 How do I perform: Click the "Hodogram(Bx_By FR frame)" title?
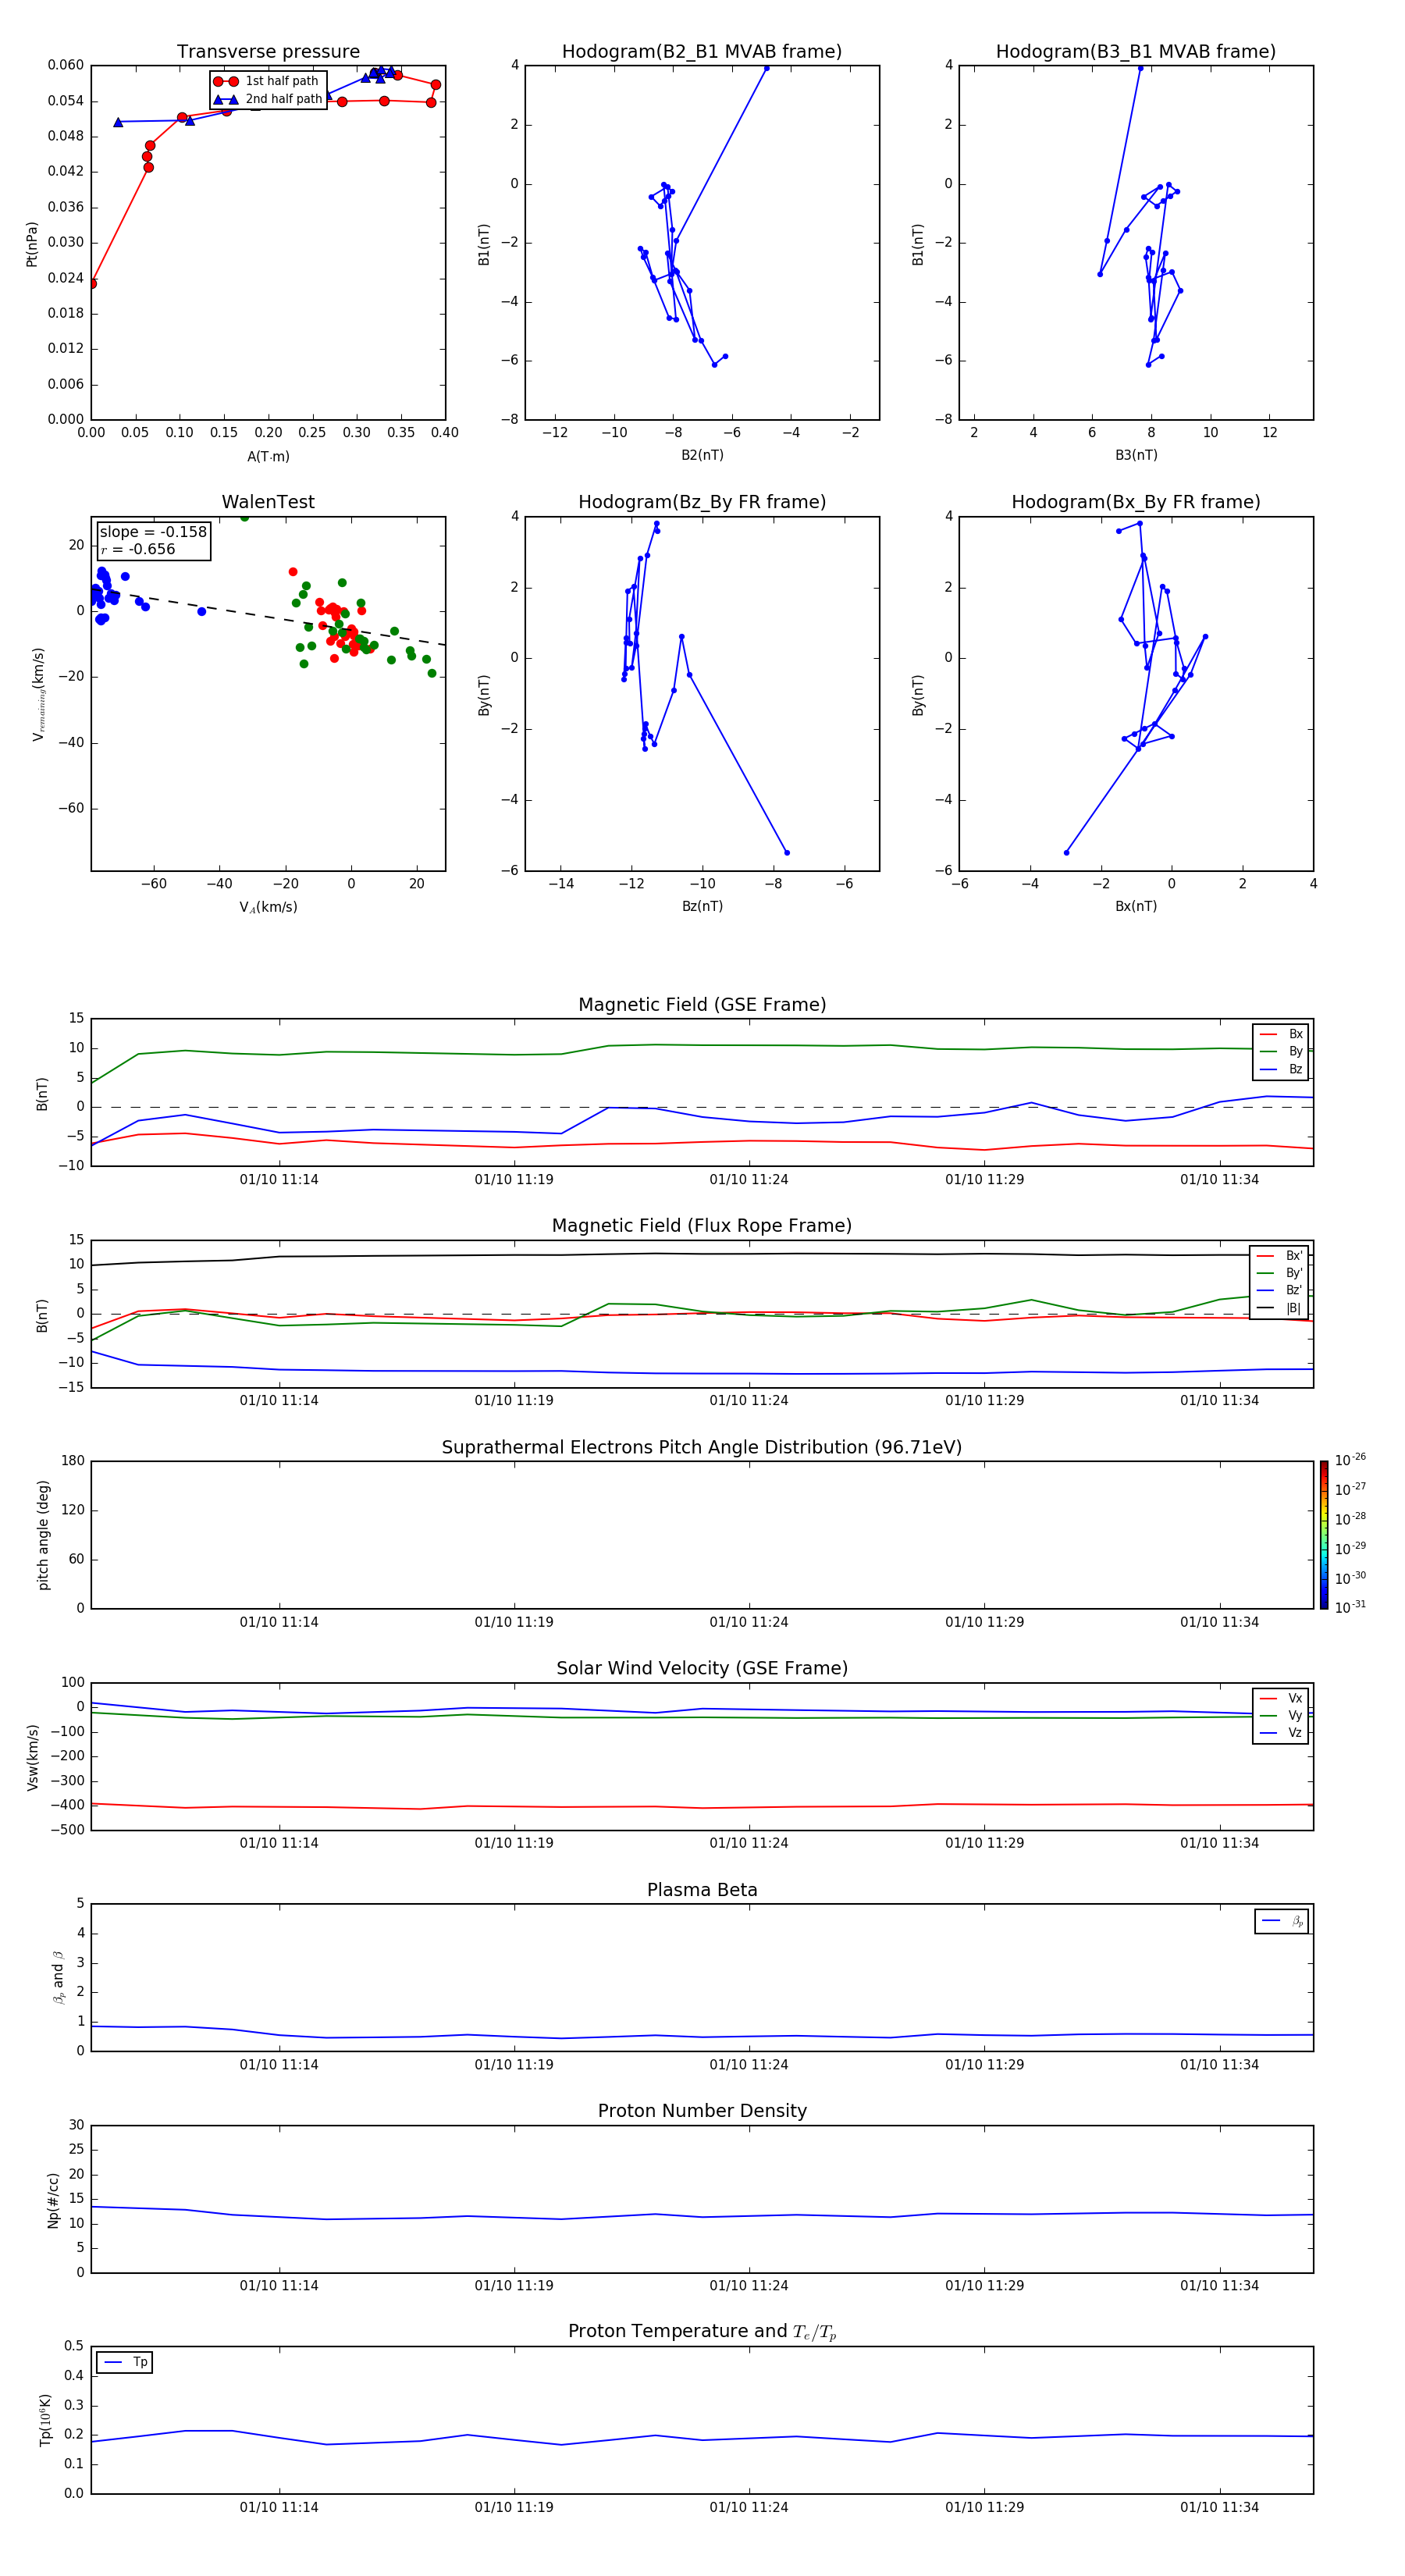pyautogui.click(x=1136, y=502)
